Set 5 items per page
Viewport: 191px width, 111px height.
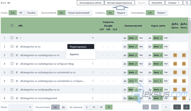[x=87, y=107]
